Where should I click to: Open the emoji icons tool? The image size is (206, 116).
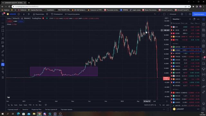pyautogui.click(x=3, y=46)
